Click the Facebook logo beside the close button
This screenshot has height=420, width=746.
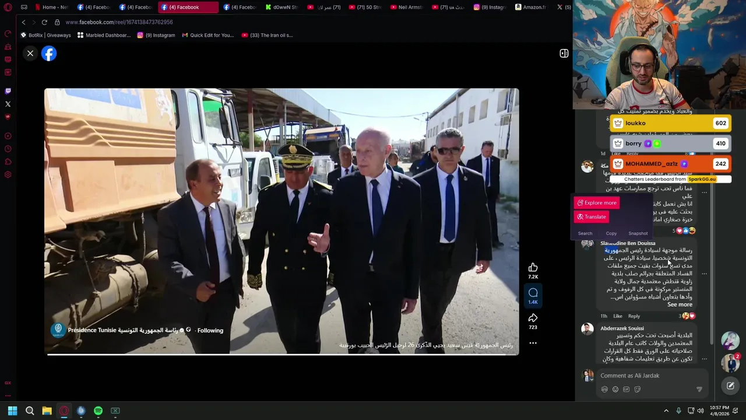point(49,54)
